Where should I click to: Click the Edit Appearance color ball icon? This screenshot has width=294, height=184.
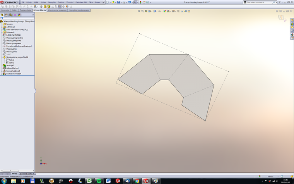click(165, 11)
